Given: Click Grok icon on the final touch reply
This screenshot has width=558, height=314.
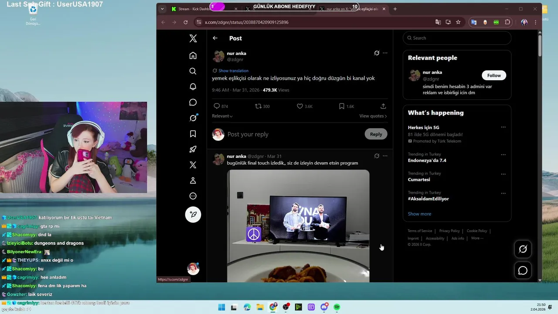Looking at the screenshot, I should coord(377,156).
